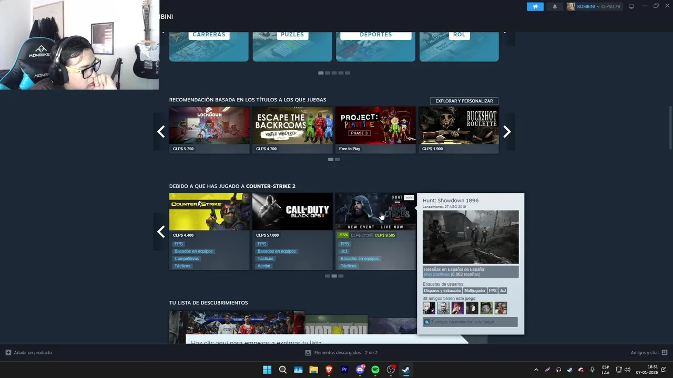The width and height of the screenshot is (673, 378).
Task: Open OBS Studio from taskbar
Action: [391, 370]
